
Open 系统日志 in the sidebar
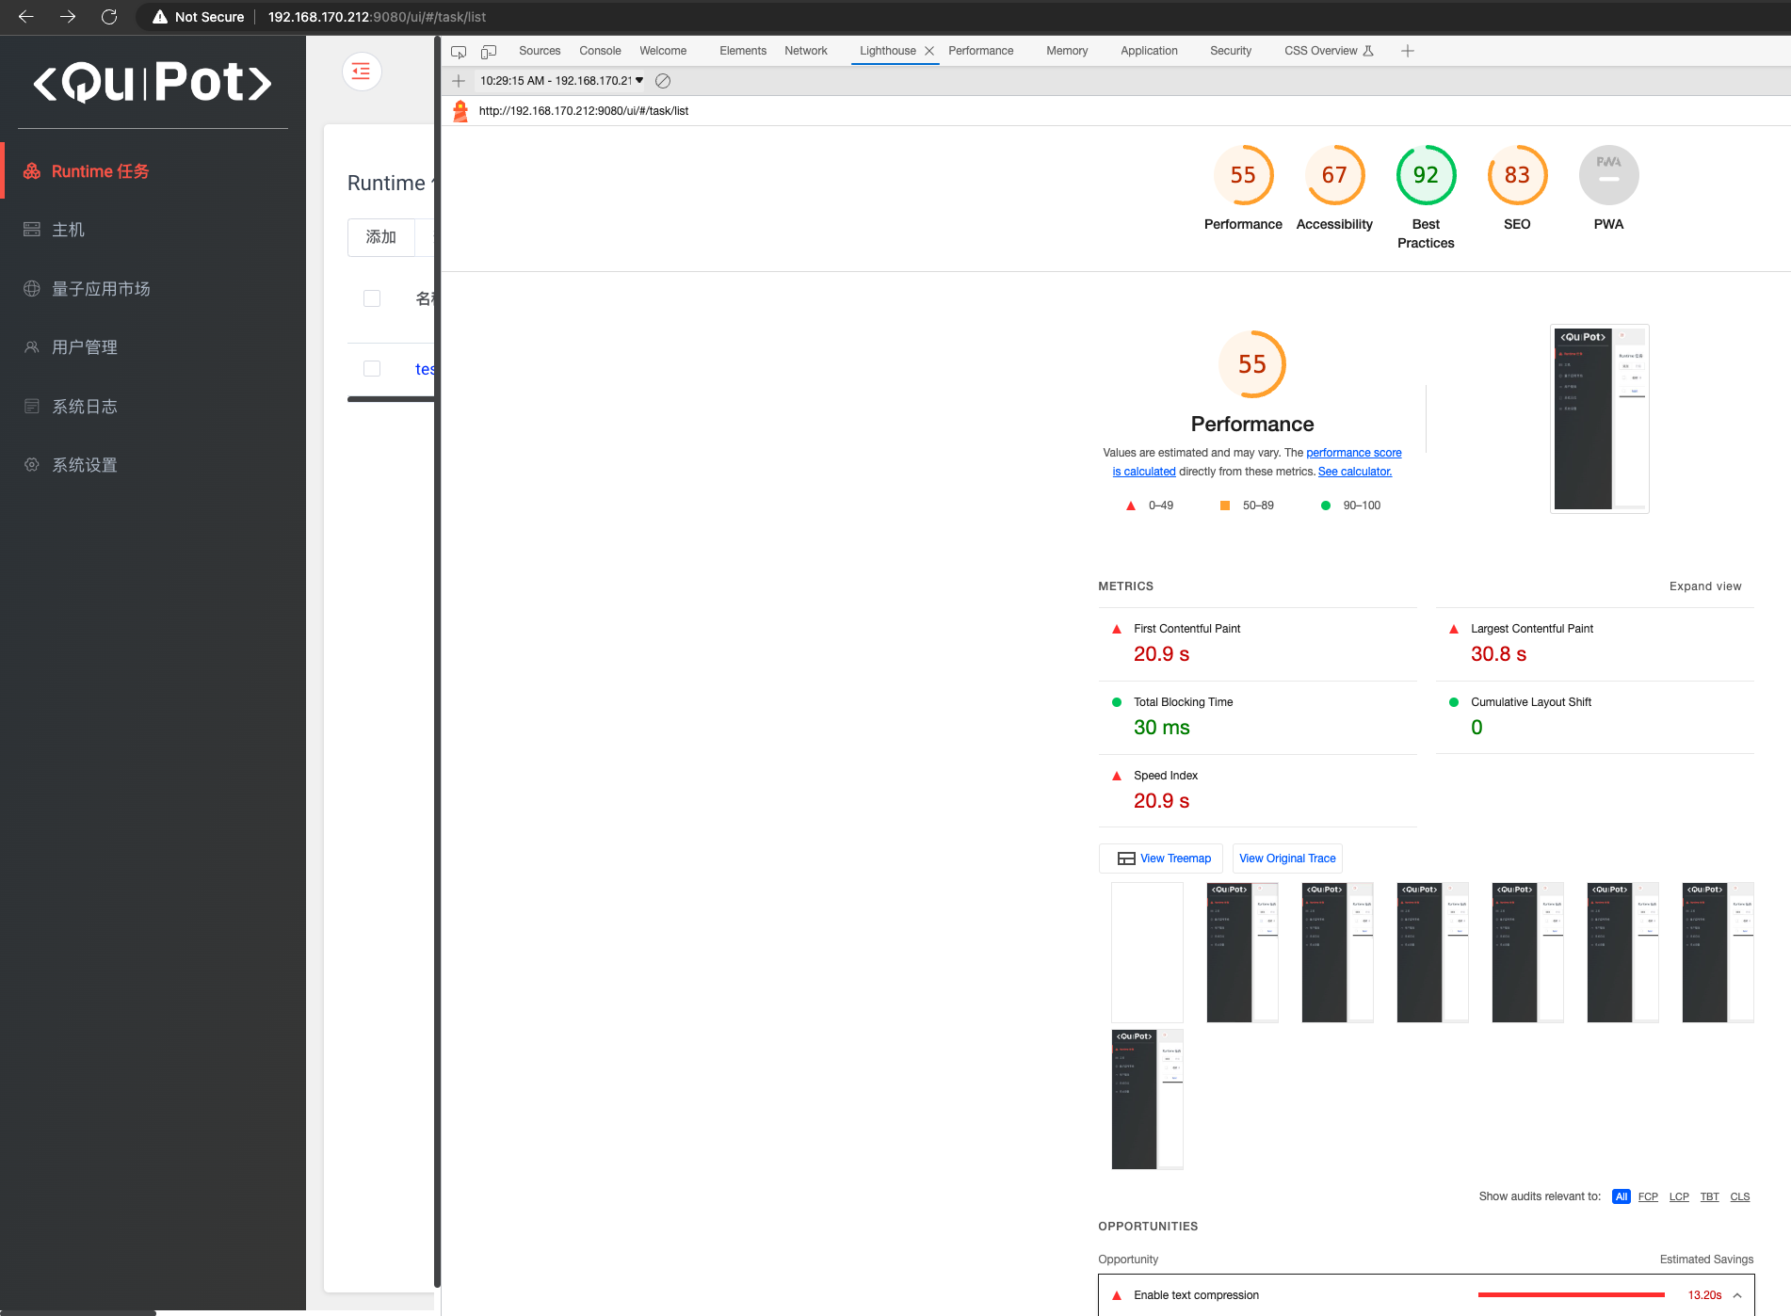pos(85,407)
